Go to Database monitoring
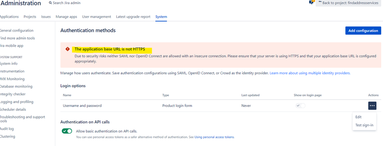 (16, 87)
